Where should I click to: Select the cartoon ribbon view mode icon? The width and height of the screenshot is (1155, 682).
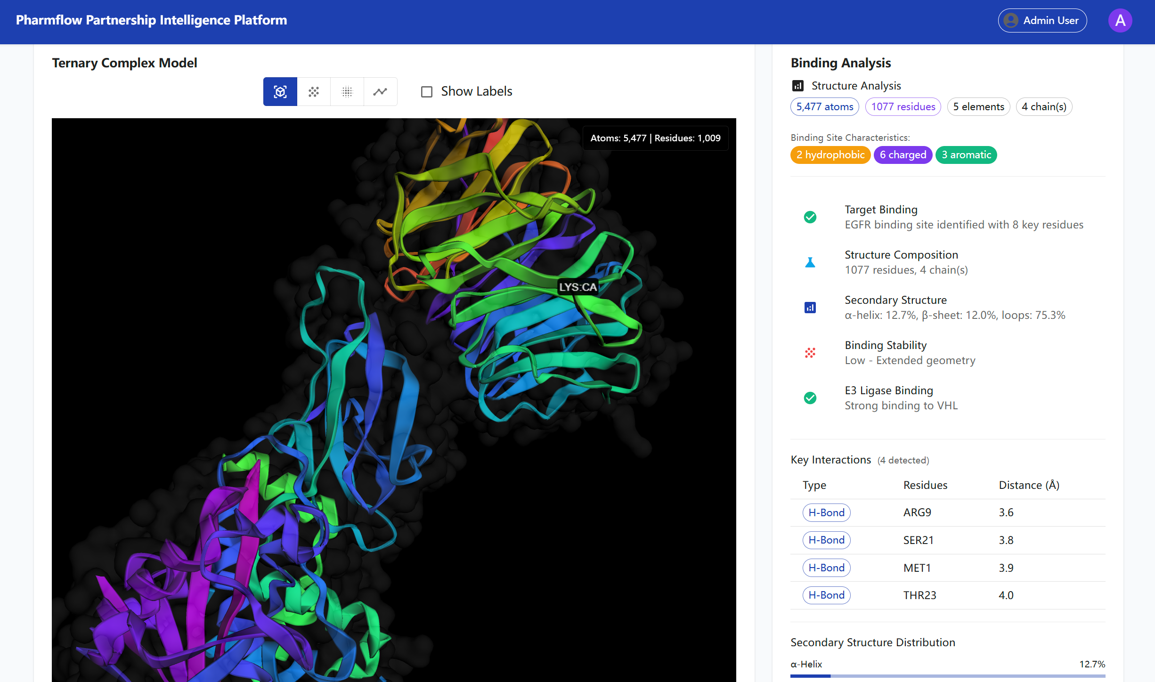(x=280, y=91)
